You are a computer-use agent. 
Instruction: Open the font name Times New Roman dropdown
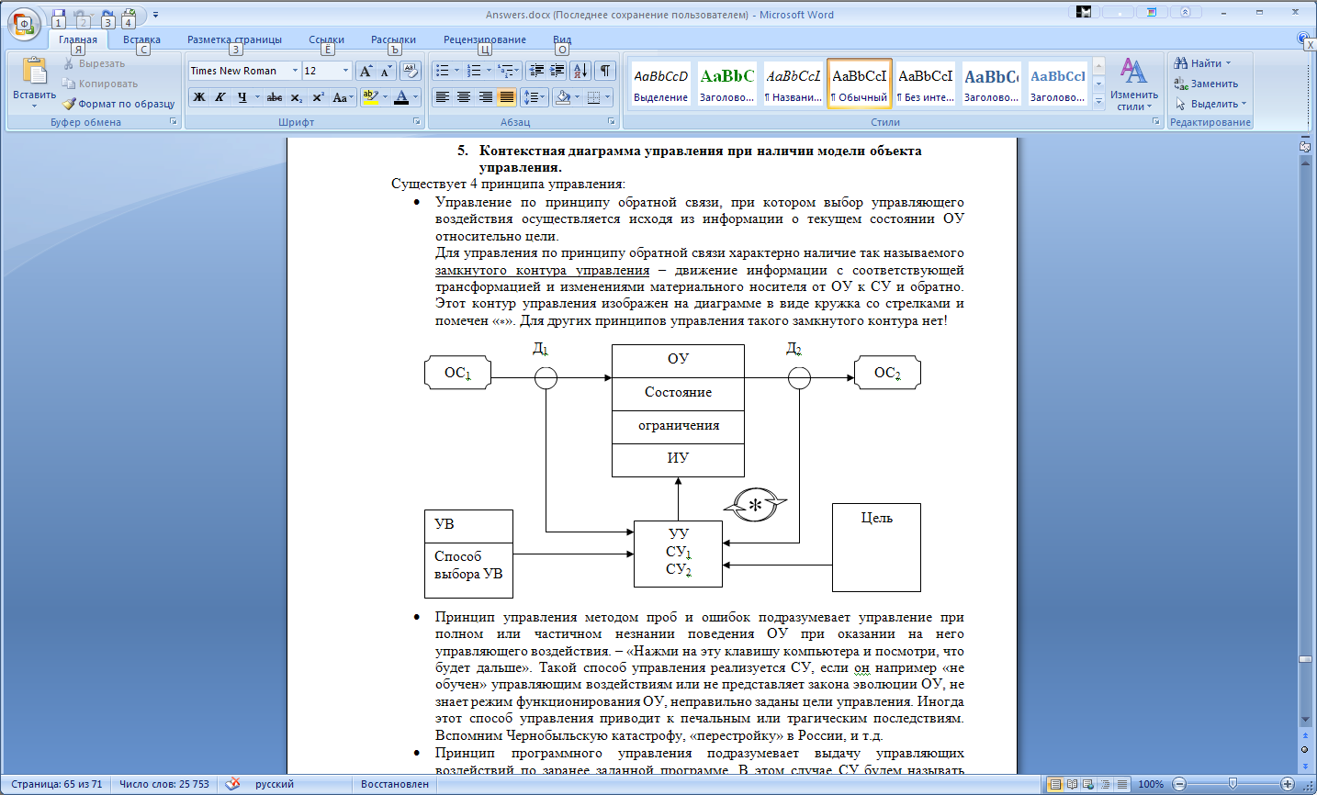[295, 71]
